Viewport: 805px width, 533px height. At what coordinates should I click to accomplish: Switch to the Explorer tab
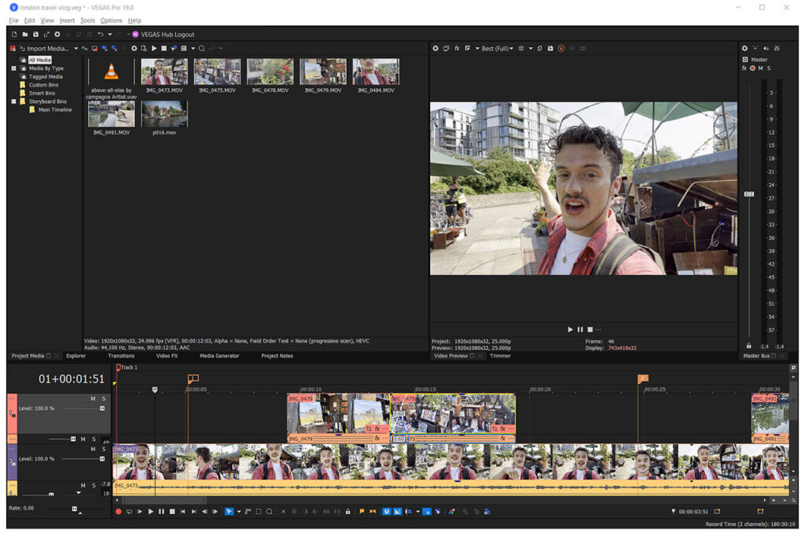click(x=76, y=356)
